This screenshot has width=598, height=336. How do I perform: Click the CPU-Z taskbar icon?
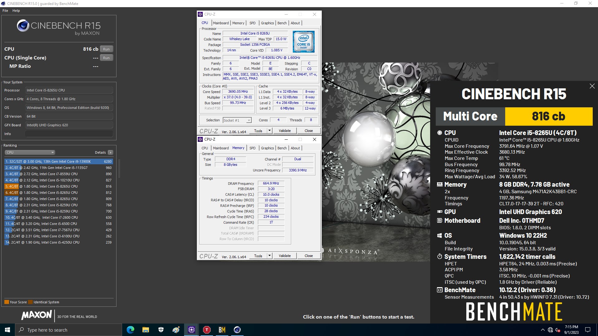click(x=192, y=330)
